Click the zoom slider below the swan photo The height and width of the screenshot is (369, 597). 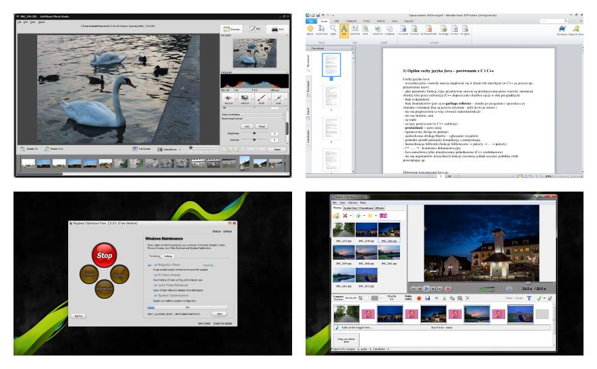[202, 148]
